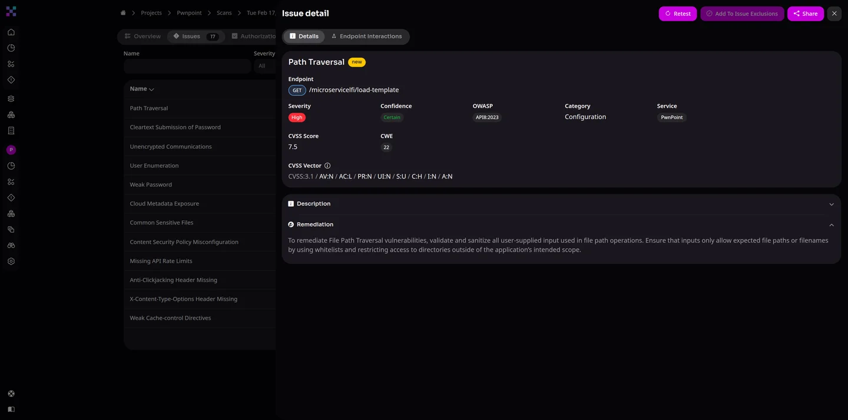Click the building icon in sidebar
848x420 pixels.
[x=11, y=131]
